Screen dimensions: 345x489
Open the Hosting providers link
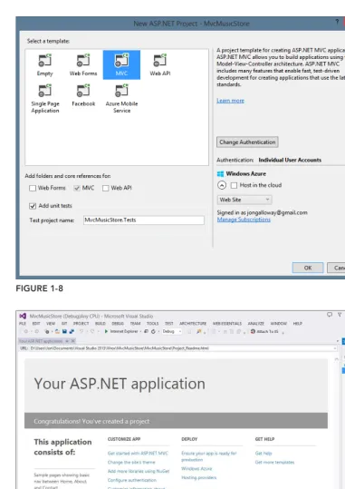(x=199, y=477)
